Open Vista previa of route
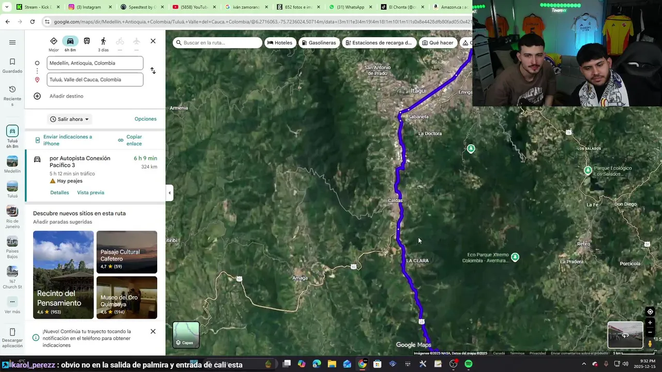The width and height of the screenshot is (662, 372). (91, 193)
